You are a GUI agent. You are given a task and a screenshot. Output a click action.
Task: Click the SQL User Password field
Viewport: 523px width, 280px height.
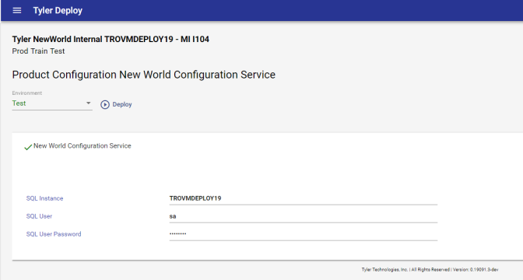coord(304,234)
